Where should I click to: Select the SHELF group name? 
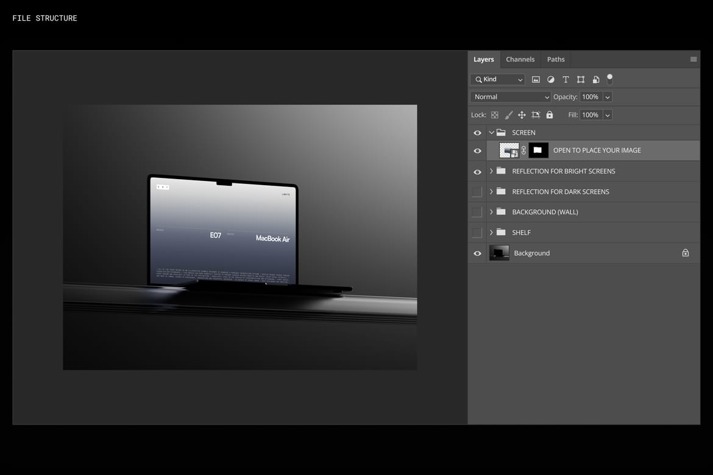click(522, 233)
